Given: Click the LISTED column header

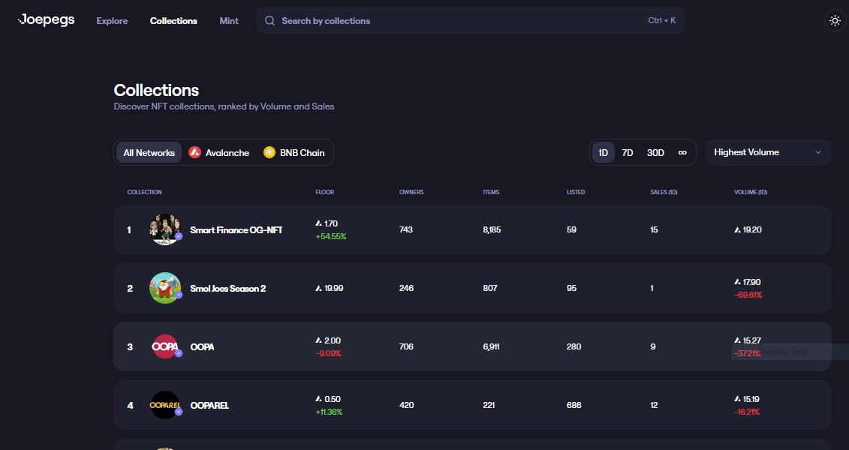Looking at the screenshot, I should tap(576, 192).
